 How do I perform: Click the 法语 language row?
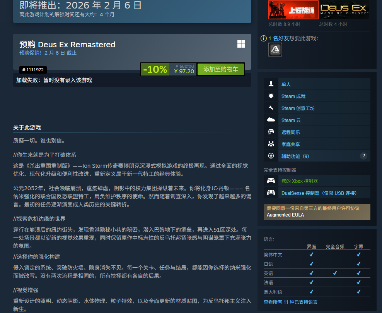point(317,282)
